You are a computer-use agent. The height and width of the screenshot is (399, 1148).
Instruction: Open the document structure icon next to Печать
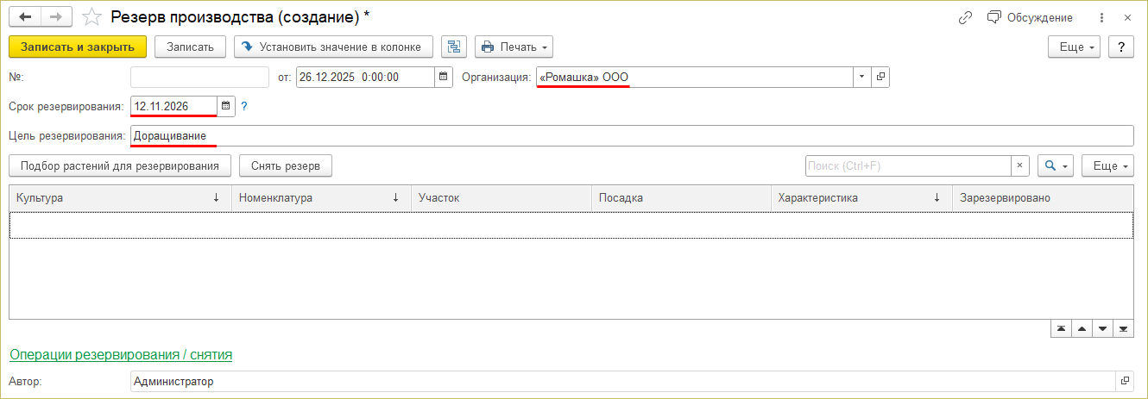pos(454,47)
